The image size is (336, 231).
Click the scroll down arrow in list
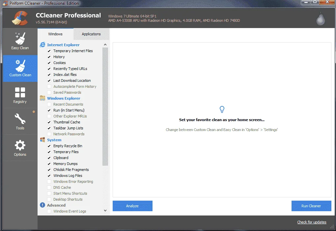coord(105,211)
